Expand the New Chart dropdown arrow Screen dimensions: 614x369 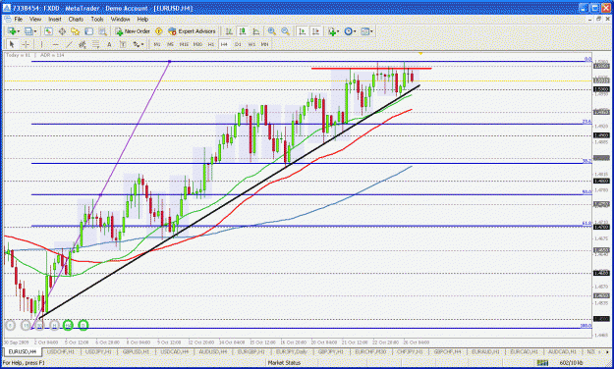[18, 31]
